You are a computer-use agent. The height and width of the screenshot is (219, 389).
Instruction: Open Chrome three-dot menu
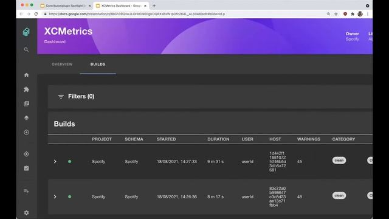point(368,14)
